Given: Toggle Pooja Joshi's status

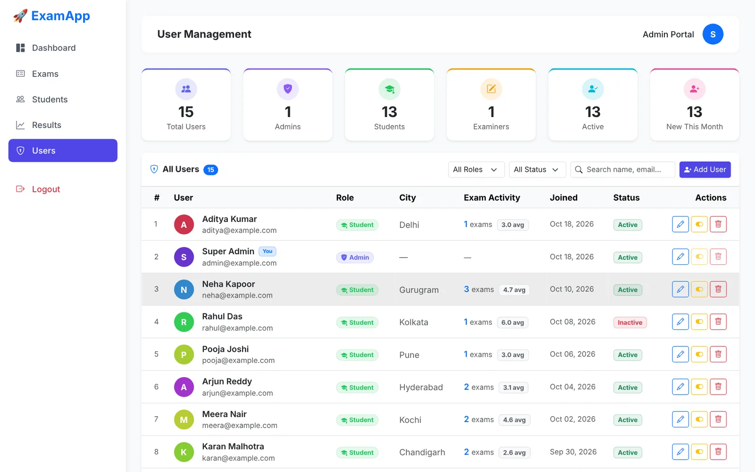Looking at the screenshot, I should pos(699,354).
